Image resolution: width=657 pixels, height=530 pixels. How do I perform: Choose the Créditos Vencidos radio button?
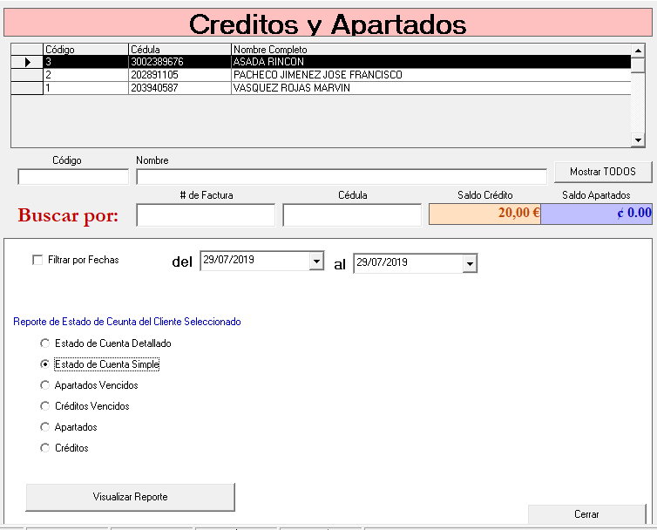45,406
